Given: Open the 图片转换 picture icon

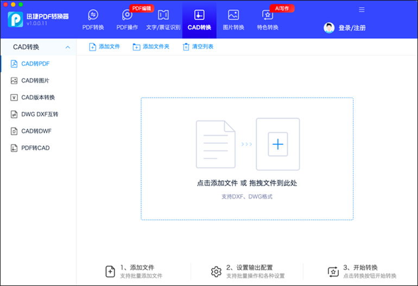Looking at the screenshot, I should 233,15.
